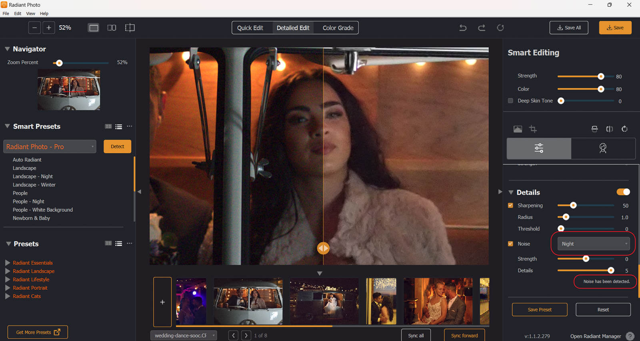
Task: Click the redo arrow icon
Action: 482,28
